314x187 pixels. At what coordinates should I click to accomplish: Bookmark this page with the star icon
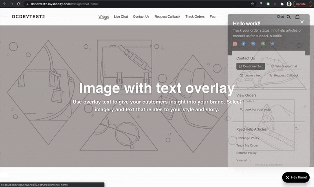click(x=252, y=4)
